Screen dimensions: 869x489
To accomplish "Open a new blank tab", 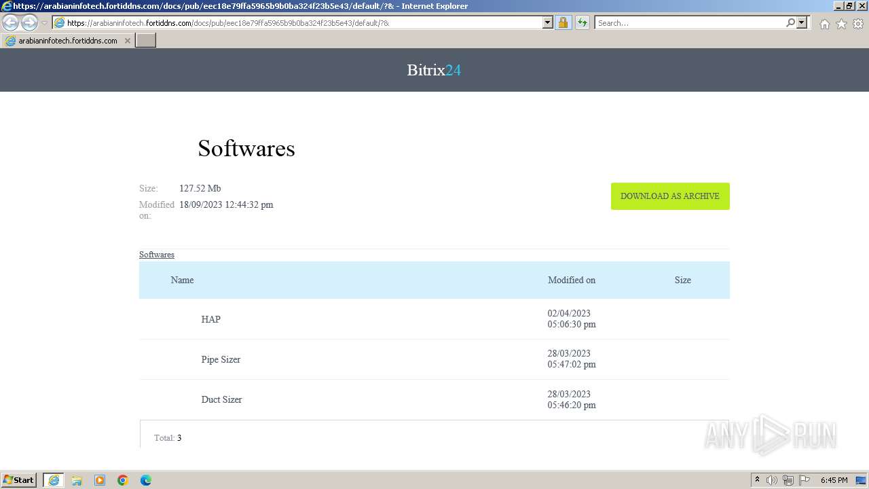I will 146,41.
